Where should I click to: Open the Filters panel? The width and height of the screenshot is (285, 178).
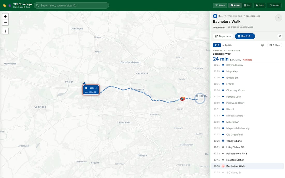[x=220, y=5]
